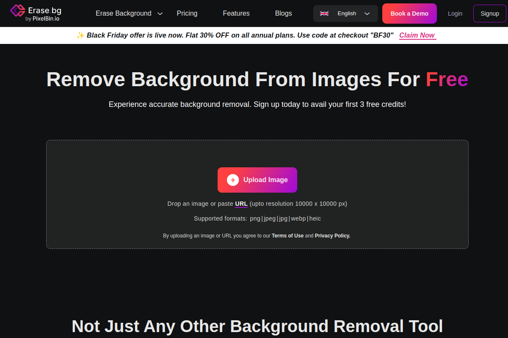Click the Signup button

tap(490, 14)
